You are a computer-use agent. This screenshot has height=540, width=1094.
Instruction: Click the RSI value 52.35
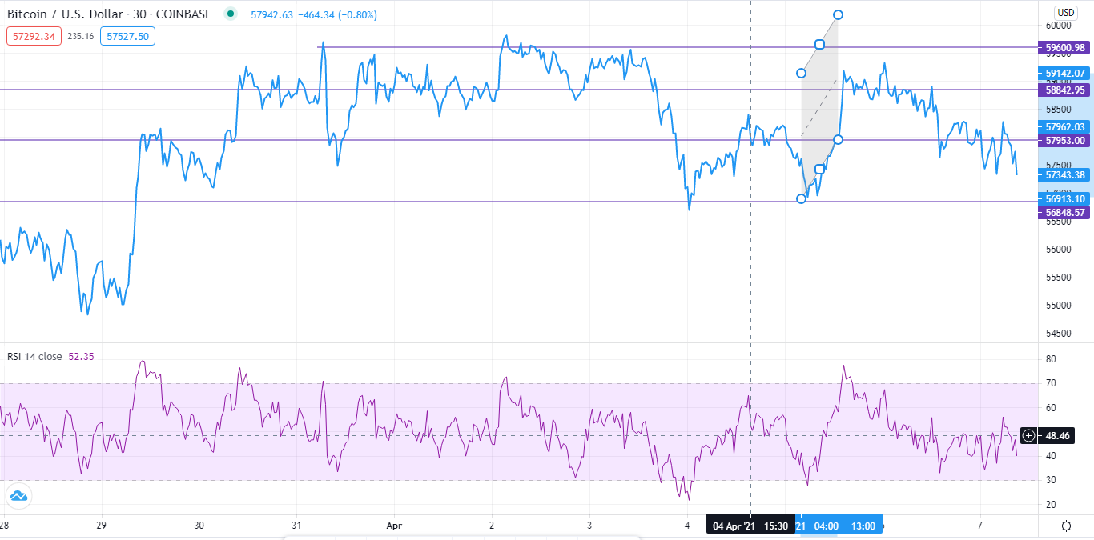tap(81, 356)
